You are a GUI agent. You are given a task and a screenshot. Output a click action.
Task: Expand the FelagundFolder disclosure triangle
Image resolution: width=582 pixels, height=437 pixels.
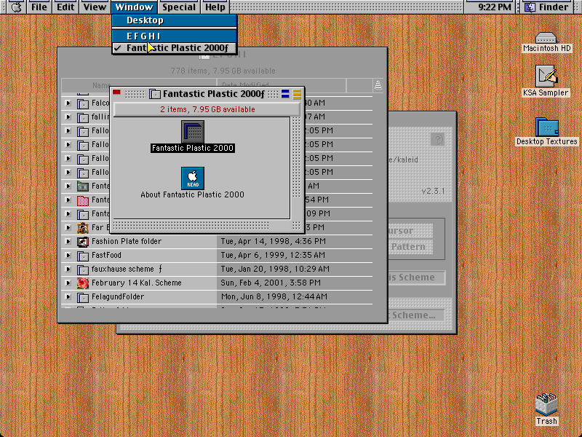(x=68, y=297)
